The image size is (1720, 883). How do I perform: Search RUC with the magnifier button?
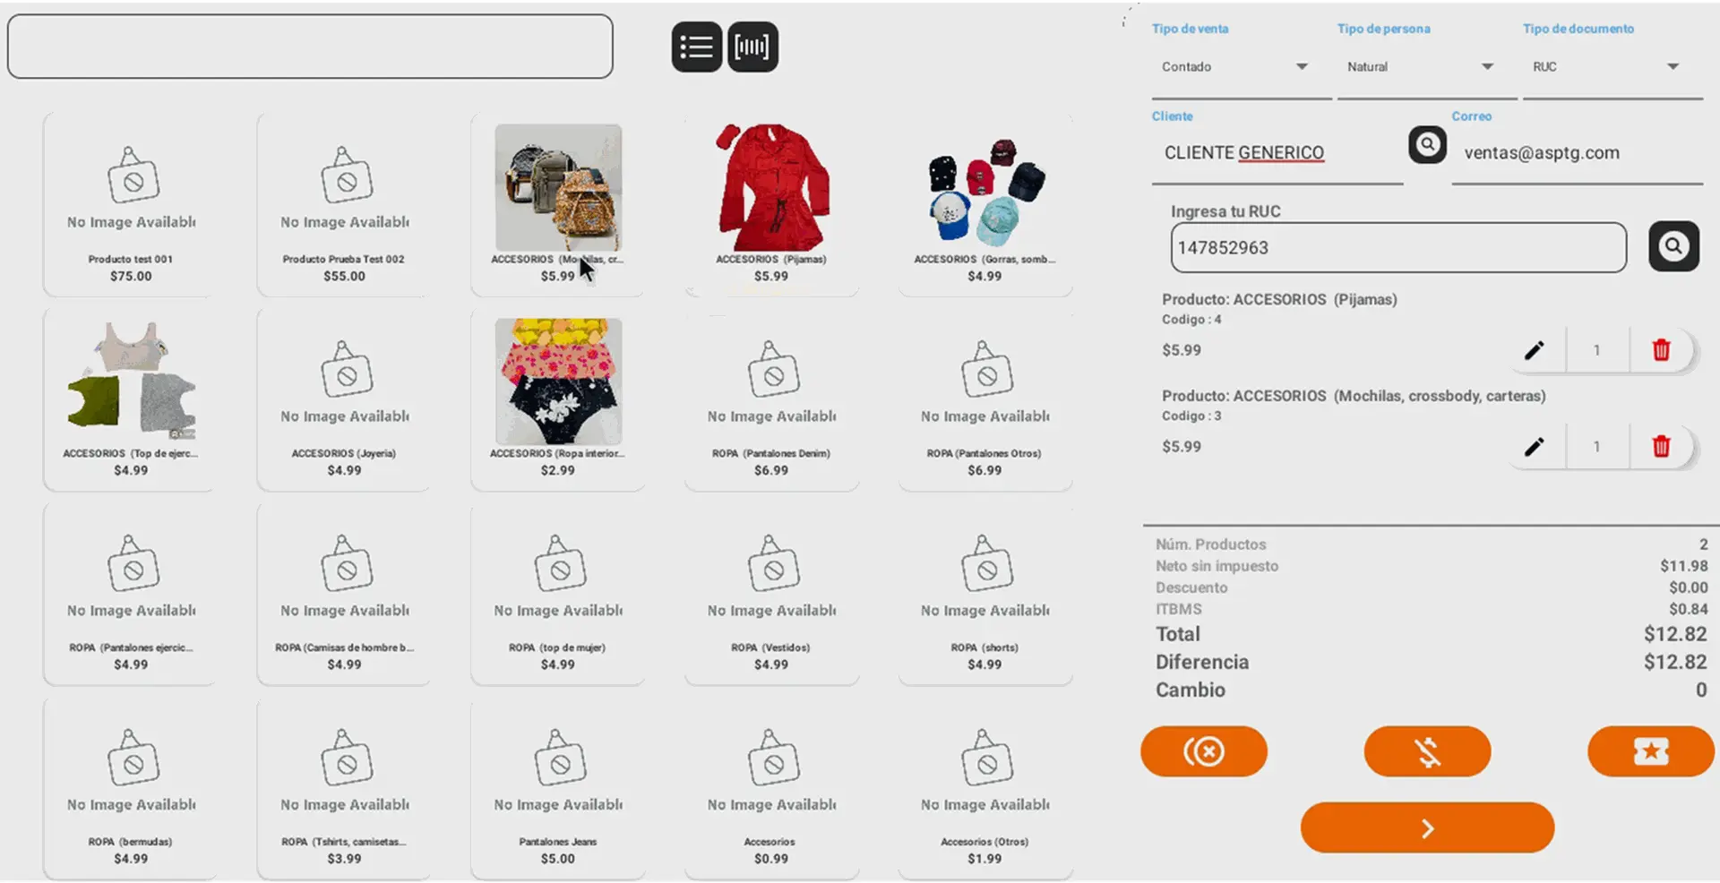coord(1673,246)
